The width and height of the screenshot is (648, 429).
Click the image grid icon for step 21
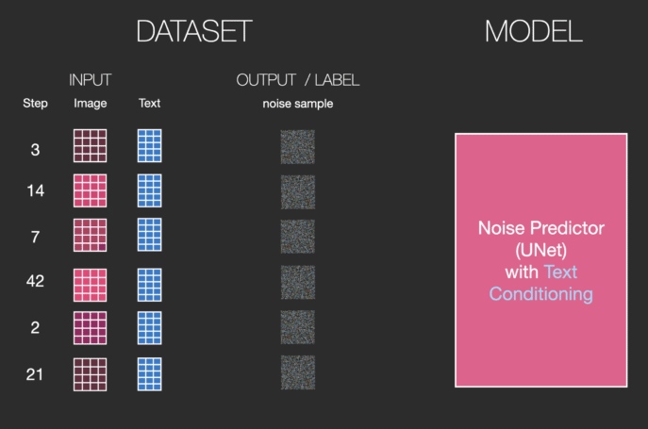pyautogui.click(x=91, y=374)
